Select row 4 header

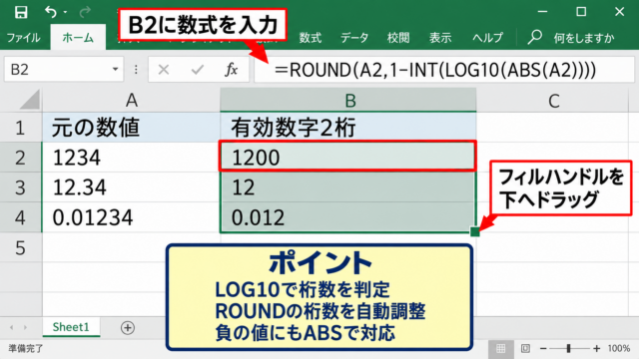[x=20, y=217]
